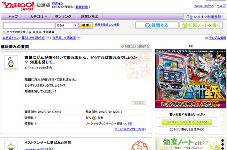Click 知恵コレに追加する button
This screenshot has height=150, width=227.
pyautogui.click(x=135, y=46)
